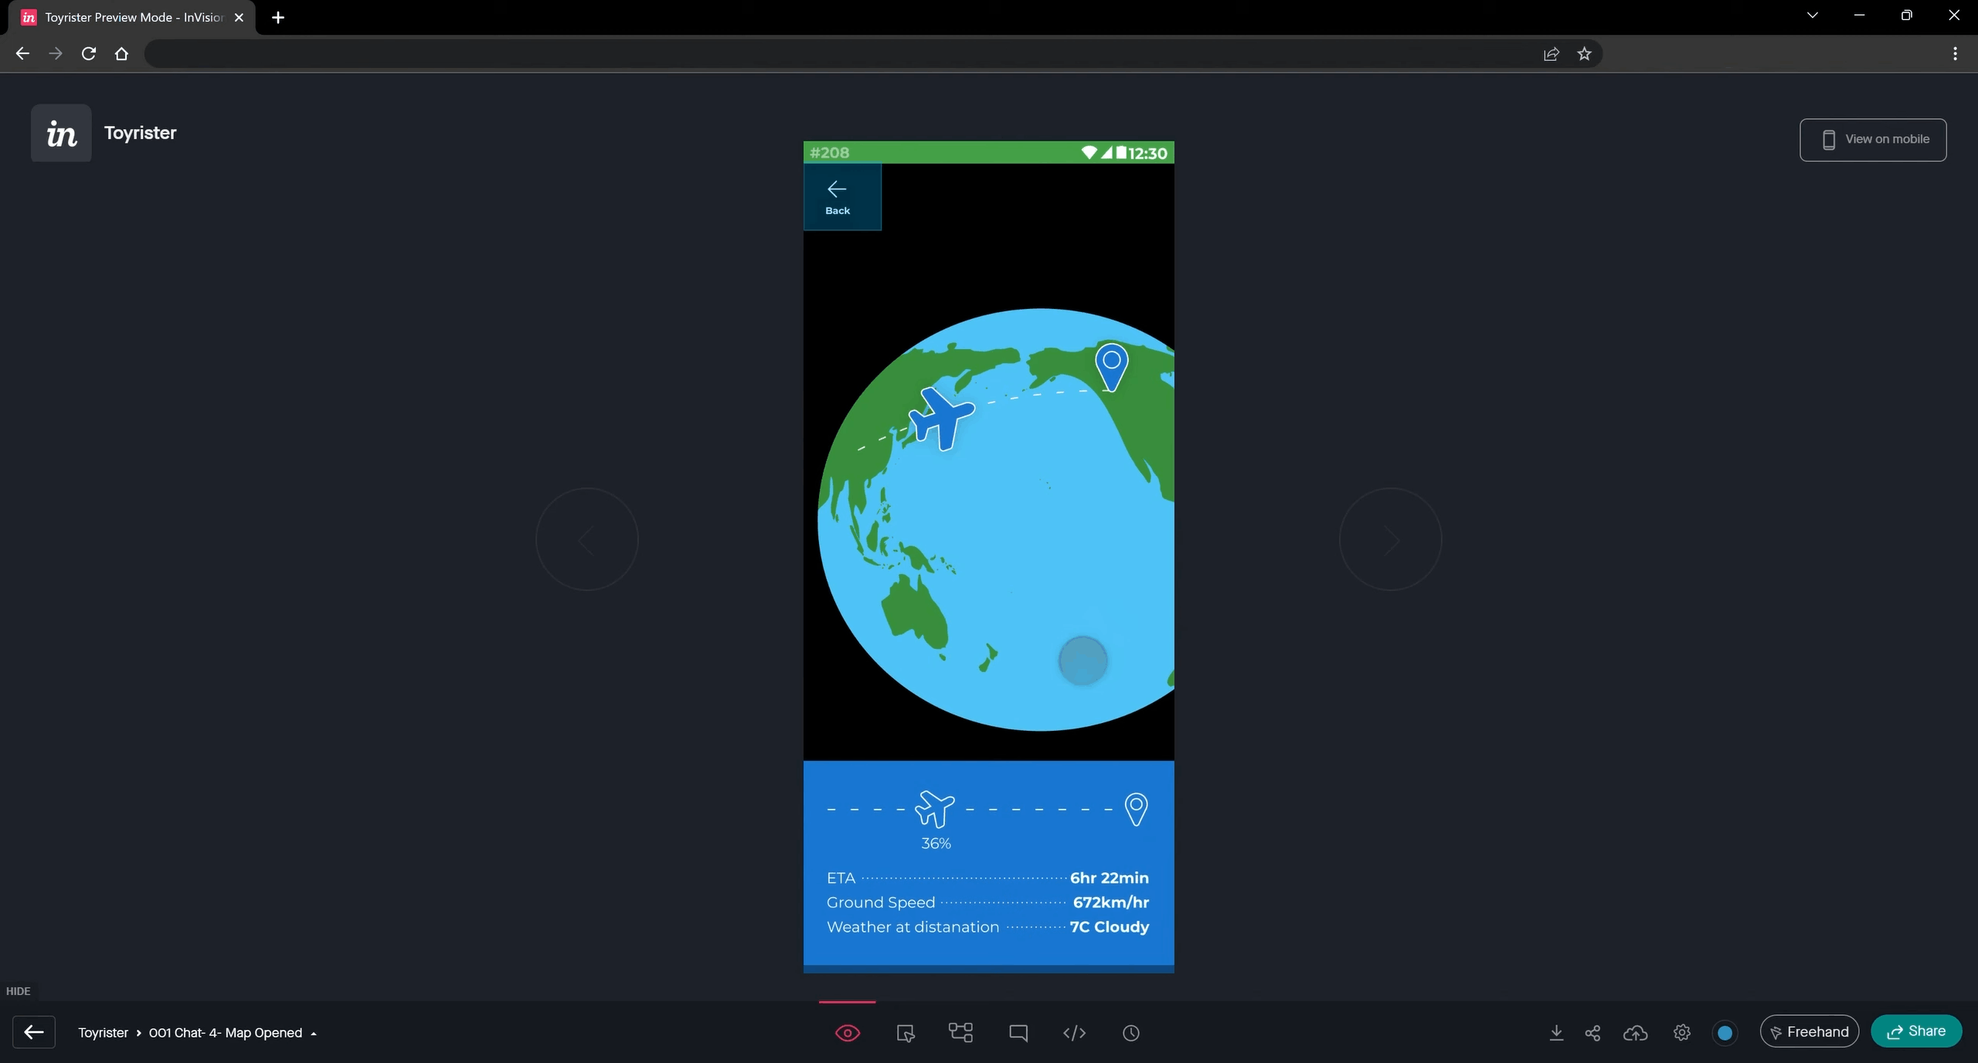Viewport: 1978px width, 1063px height.
Task: Click the 7C Cloudy weather value
Action: coord(1110,927)
